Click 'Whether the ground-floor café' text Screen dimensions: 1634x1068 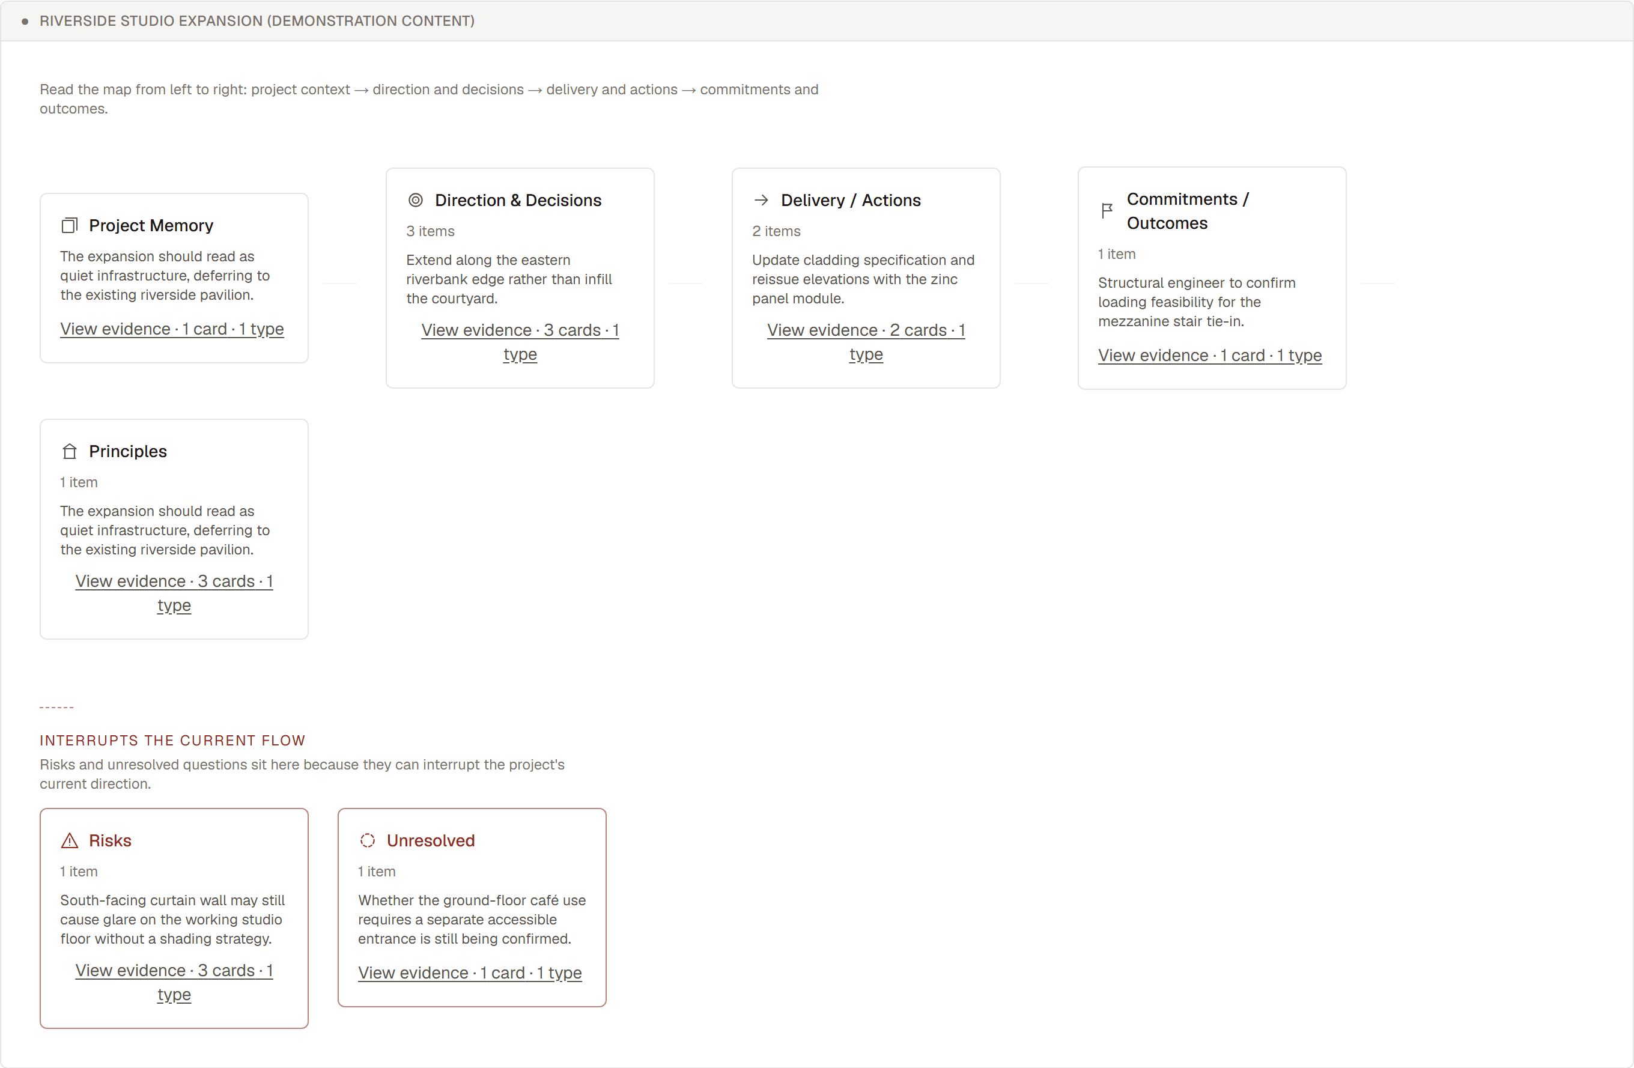pos(472,919)
